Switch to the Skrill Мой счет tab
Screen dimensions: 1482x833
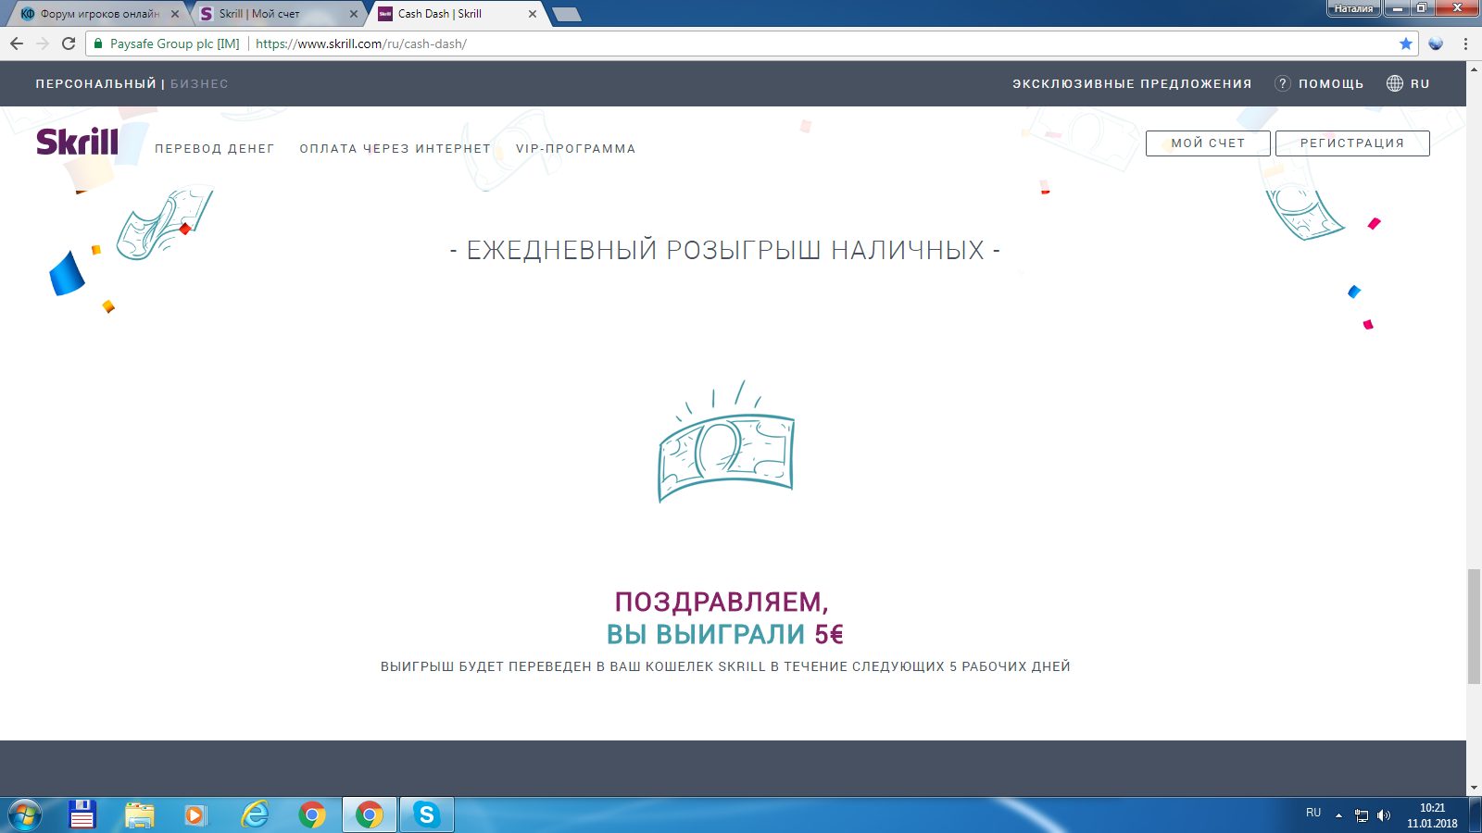pos(269,14)
